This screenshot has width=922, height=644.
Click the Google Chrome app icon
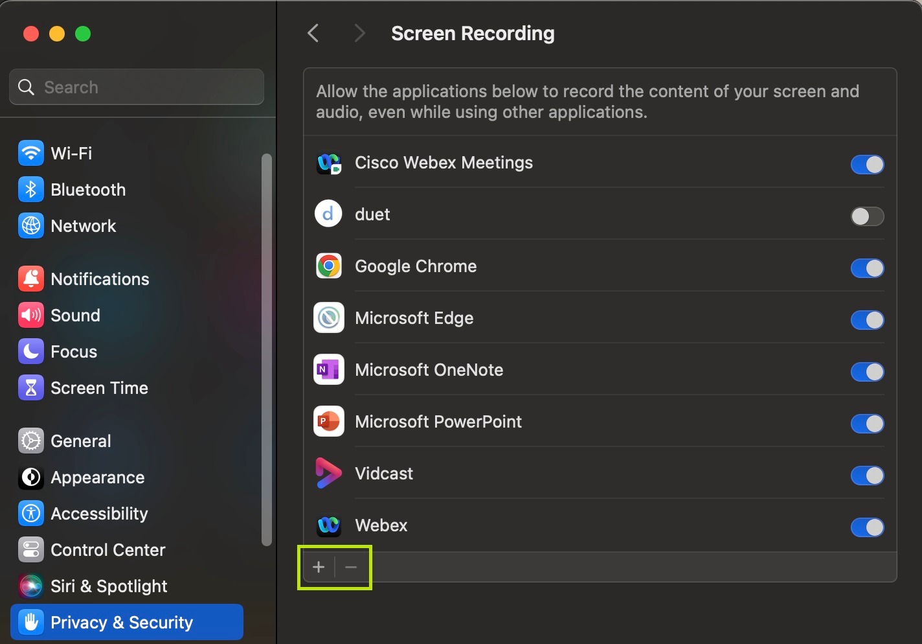329,266
